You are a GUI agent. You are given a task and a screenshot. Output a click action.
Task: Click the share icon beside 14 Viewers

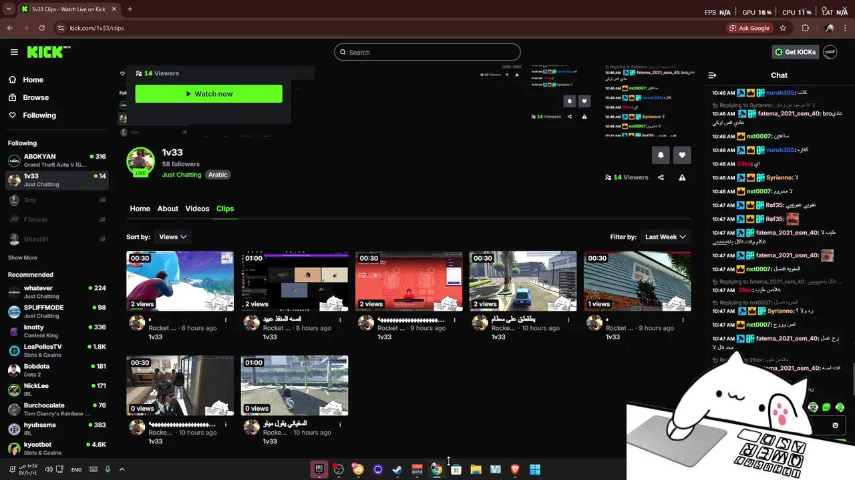tap(661, 177)
